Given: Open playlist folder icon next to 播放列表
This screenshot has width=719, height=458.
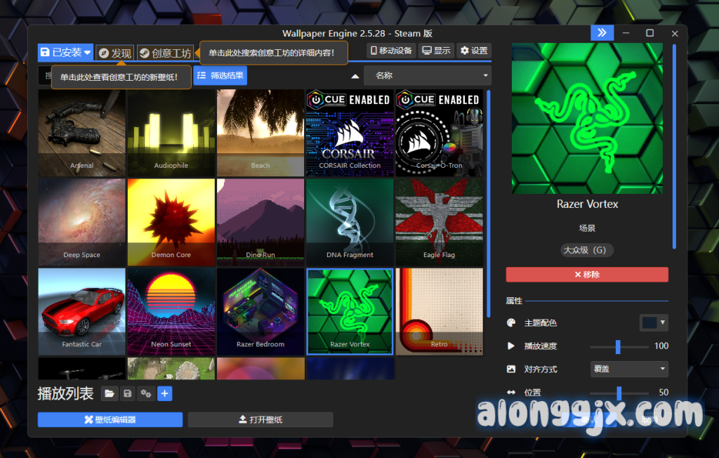Looking at the screenshot, I should click(x=110, y=394).
